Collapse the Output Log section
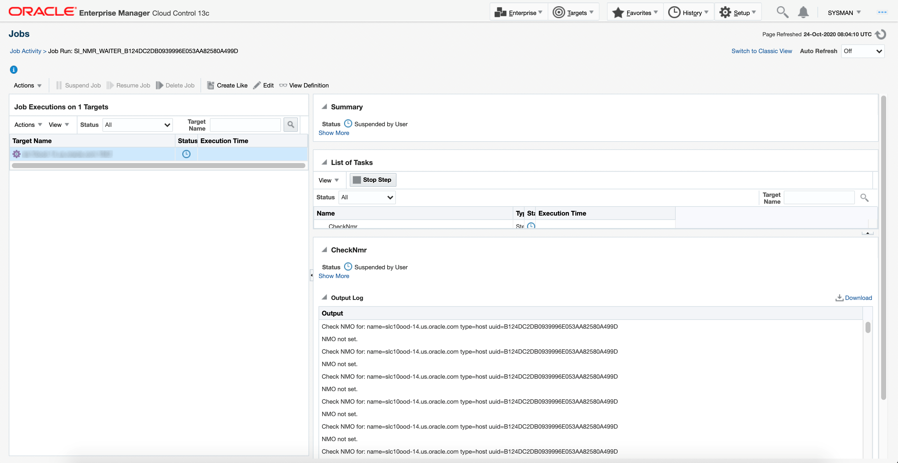The height and width of the screenshot is (463, 898). pyautogui.click(x=324, y=298)
